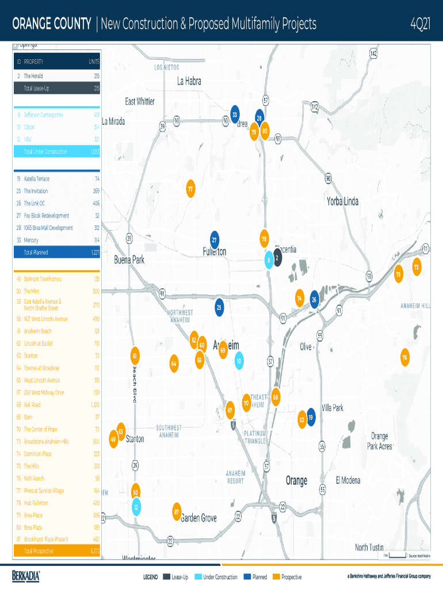This screenshot has height=589, width=443.
Task: Click light blue marker 8 near Placentia
Action: tap(268, 260)
